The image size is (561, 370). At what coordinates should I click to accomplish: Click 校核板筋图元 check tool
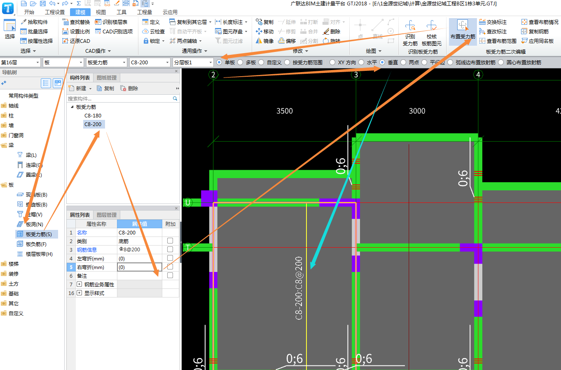(x=431, y=33)
